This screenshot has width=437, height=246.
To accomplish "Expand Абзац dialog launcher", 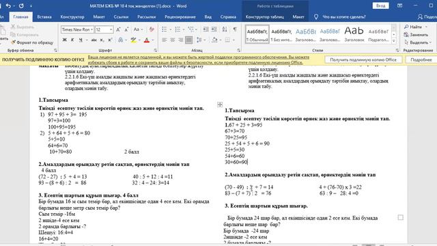I will coord(239,51).
